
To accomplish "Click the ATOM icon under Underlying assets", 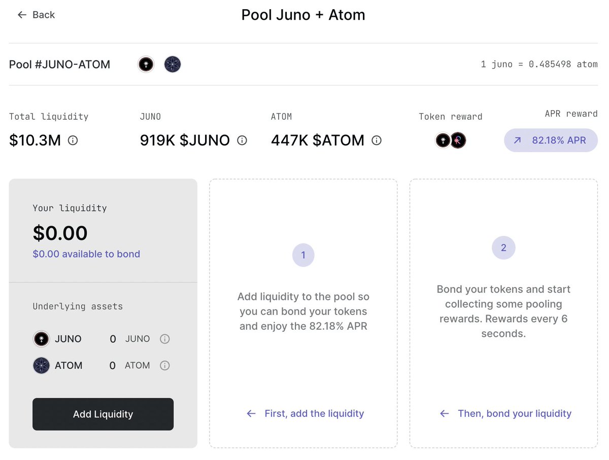I will (41, 365).
